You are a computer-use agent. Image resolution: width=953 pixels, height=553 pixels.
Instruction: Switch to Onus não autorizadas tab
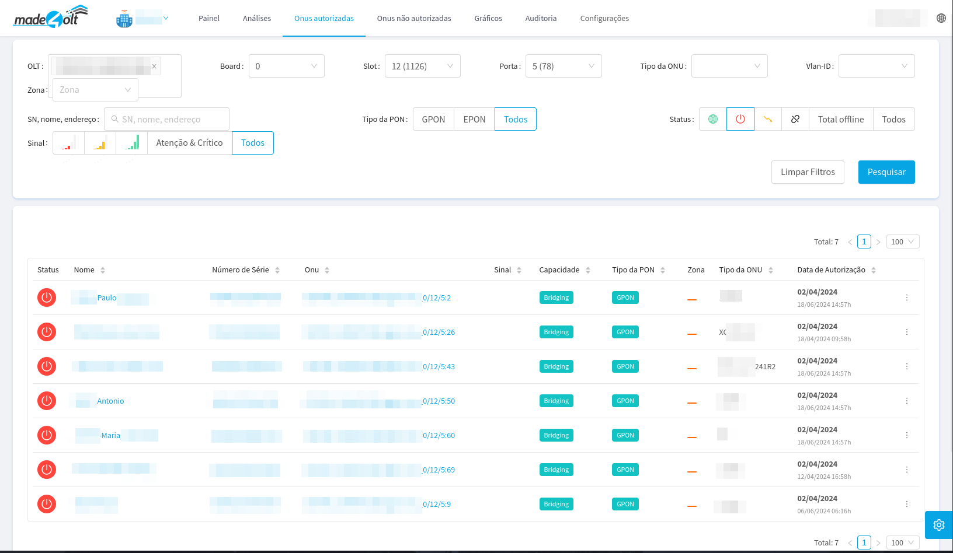click(x=414, y=19)
